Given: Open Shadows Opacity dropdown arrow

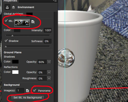Looking at the screenshot, I should pos(49,62).
